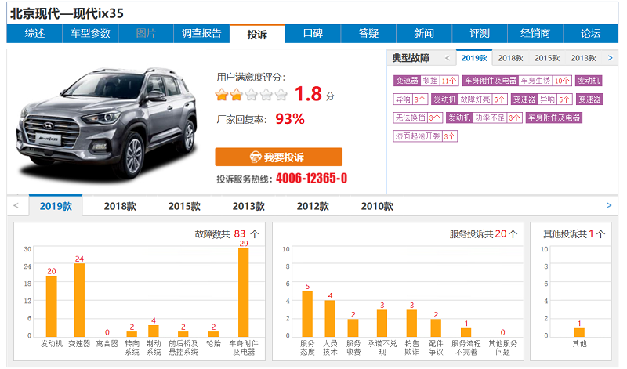The width and height of the screenshot is (627, 369).
Task: Open the 综述 overview tab
Action: click(x=34, y=34)
